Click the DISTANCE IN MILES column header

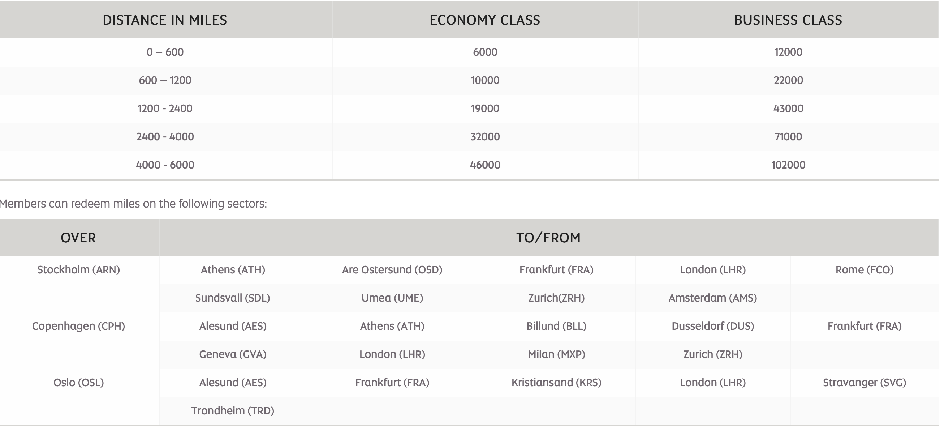pyautogui.click(x=165, y=20)
